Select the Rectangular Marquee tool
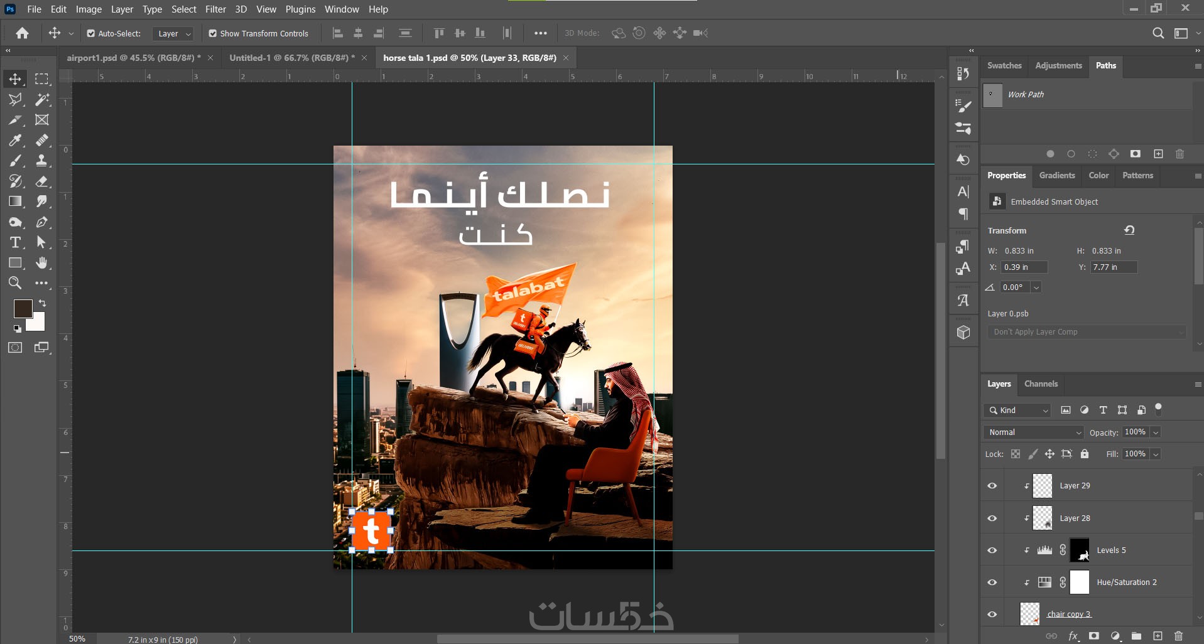 tap(42, 79)
